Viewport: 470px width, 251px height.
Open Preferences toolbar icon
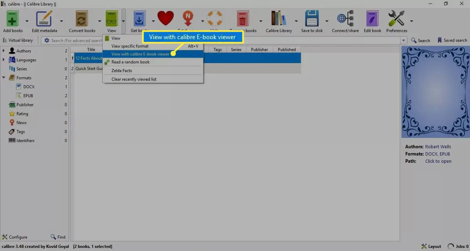[x=397, y=19]
